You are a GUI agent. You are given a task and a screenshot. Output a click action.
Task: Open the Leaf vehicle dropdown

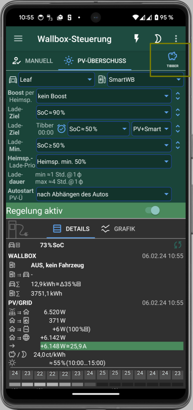(56, 80)
